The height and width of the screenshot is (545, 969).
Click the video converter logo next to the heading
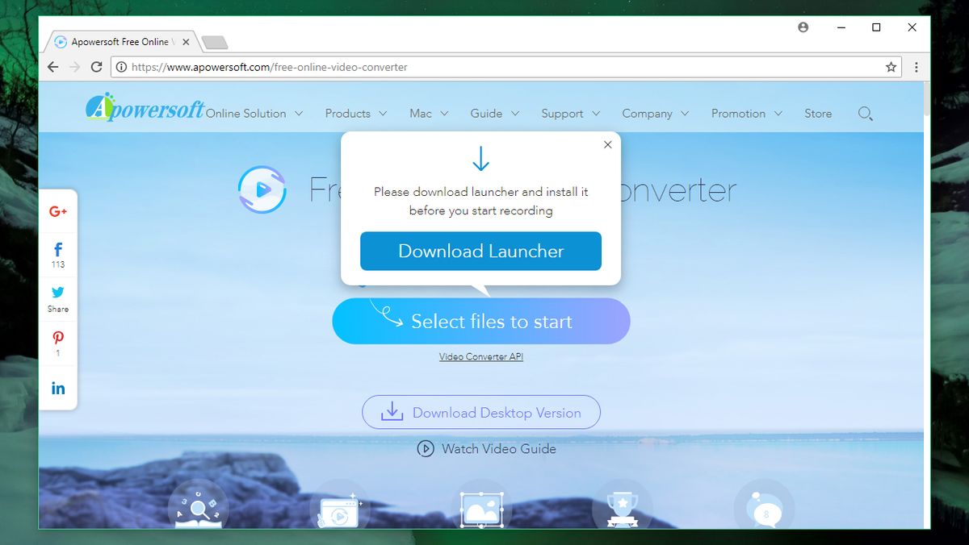coord(262,189)
